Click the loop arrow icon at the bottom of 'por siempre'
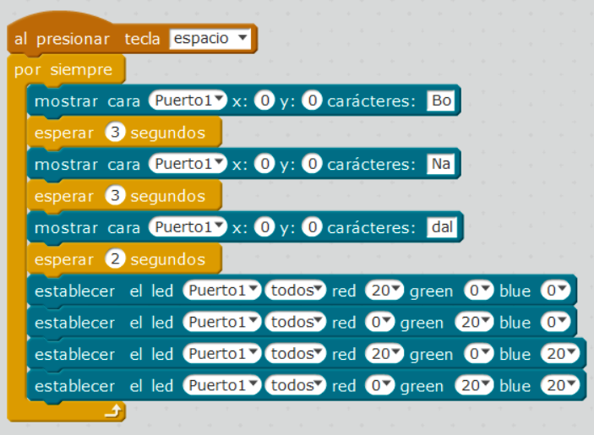594x435 pixels. click(113, 411)
